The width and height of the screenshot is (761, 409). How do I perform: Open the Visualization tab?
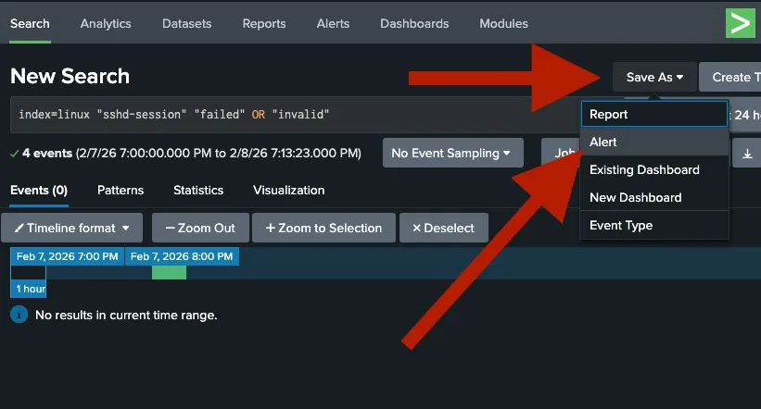pyautogui.click(x=288, y=191)
